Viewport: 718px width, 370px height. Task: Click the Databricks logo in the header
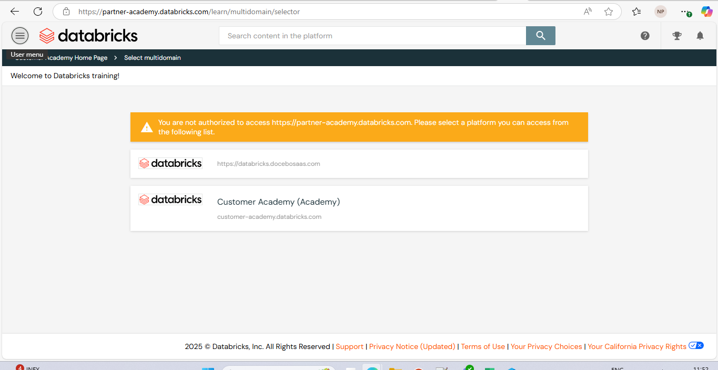88,36
